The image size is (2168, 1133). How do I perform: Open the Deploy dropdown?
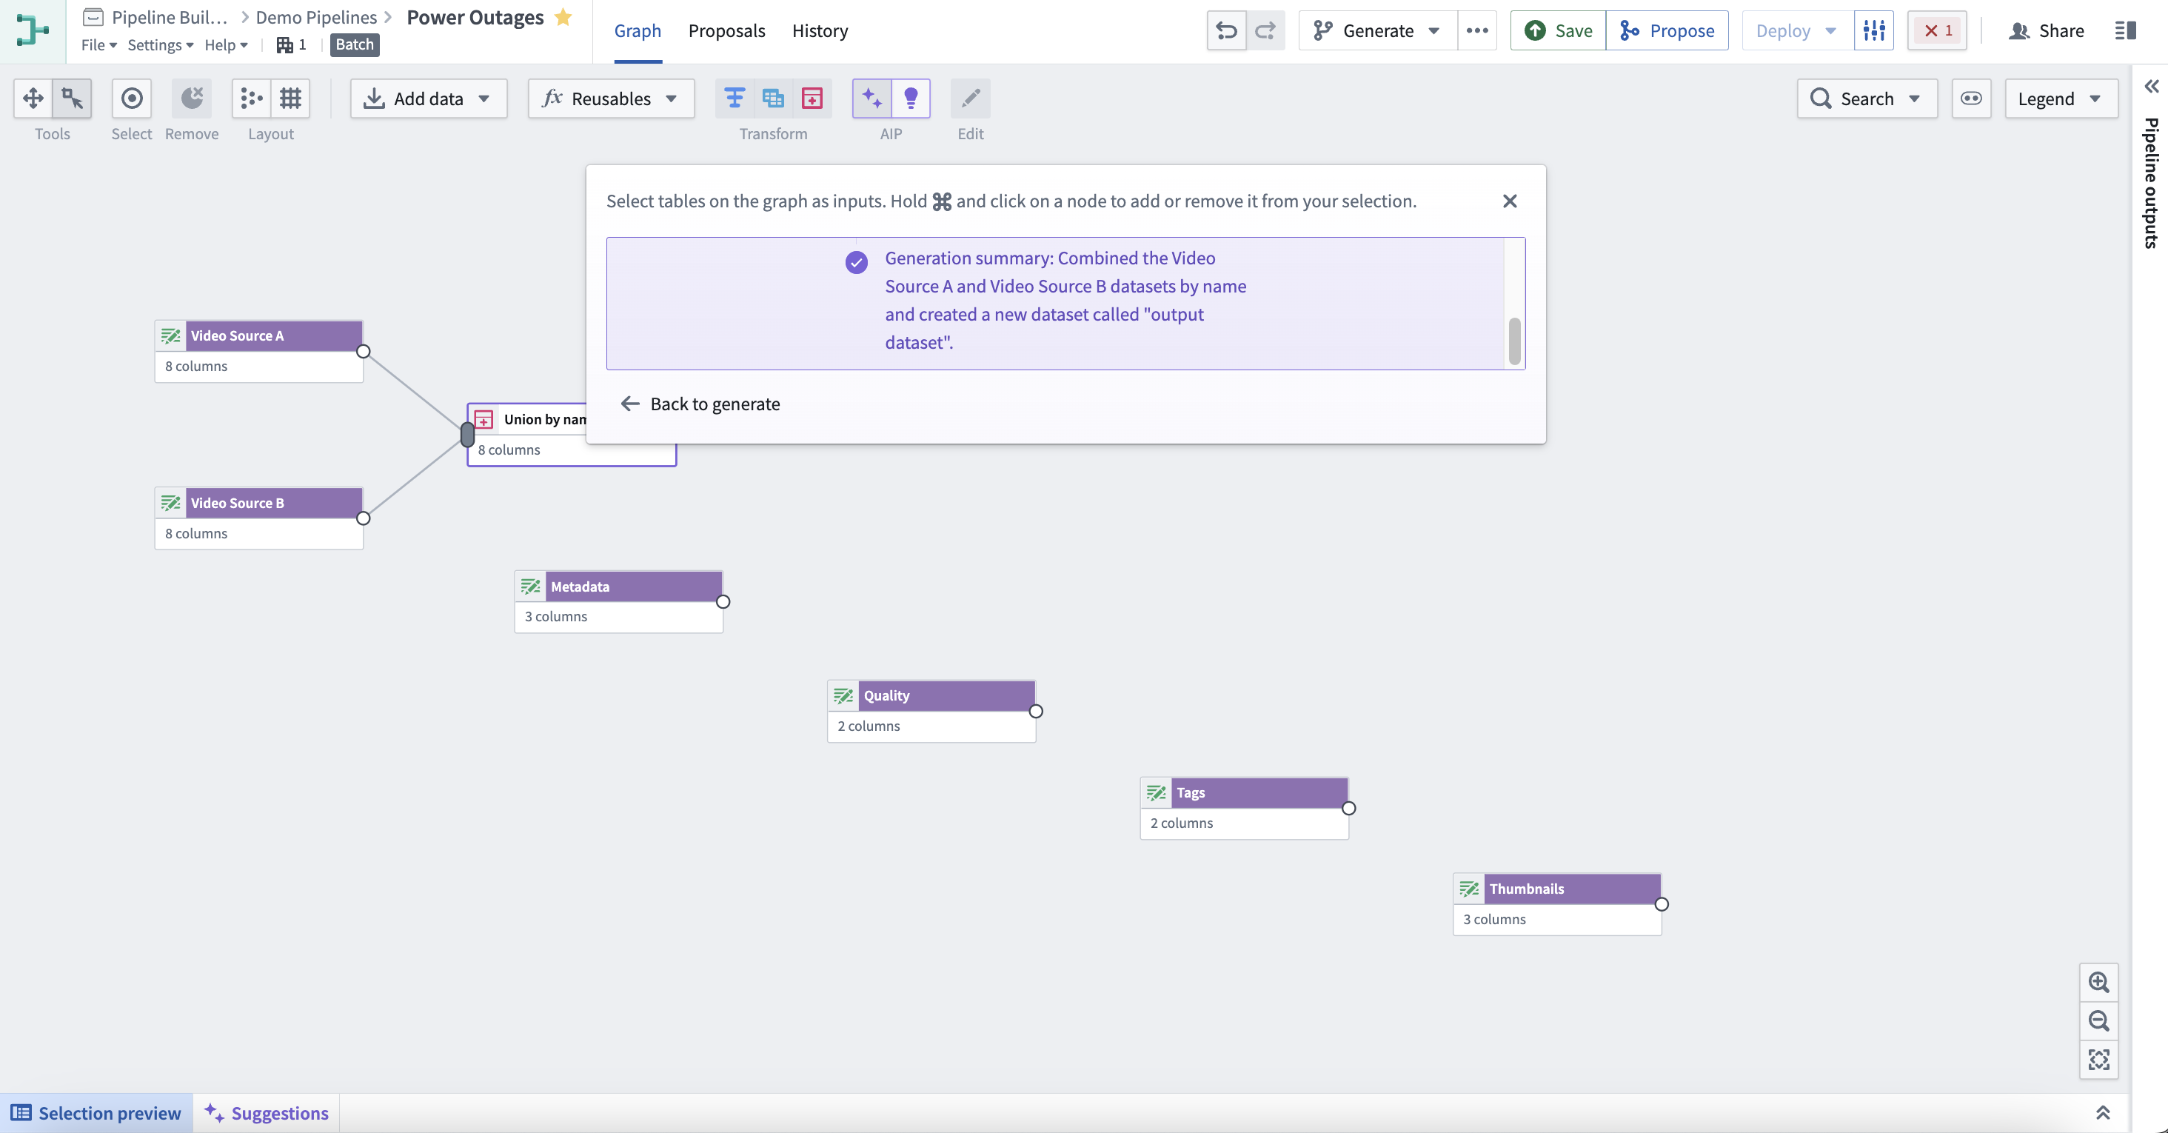point(1797,31)
